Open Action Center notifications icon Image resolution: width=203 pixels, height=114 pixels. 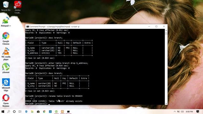[198, 111]
